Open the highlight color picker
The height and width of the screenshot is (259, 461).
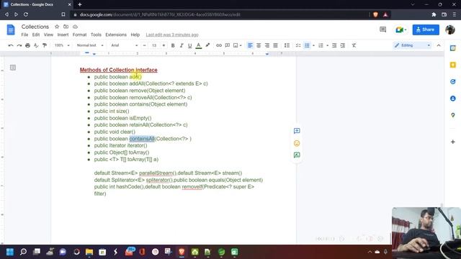[207, 45]
